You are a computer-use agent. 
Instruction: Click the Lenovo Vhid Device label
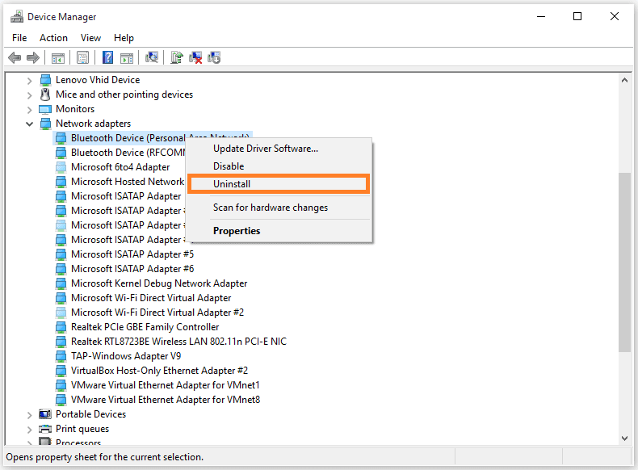98,80
